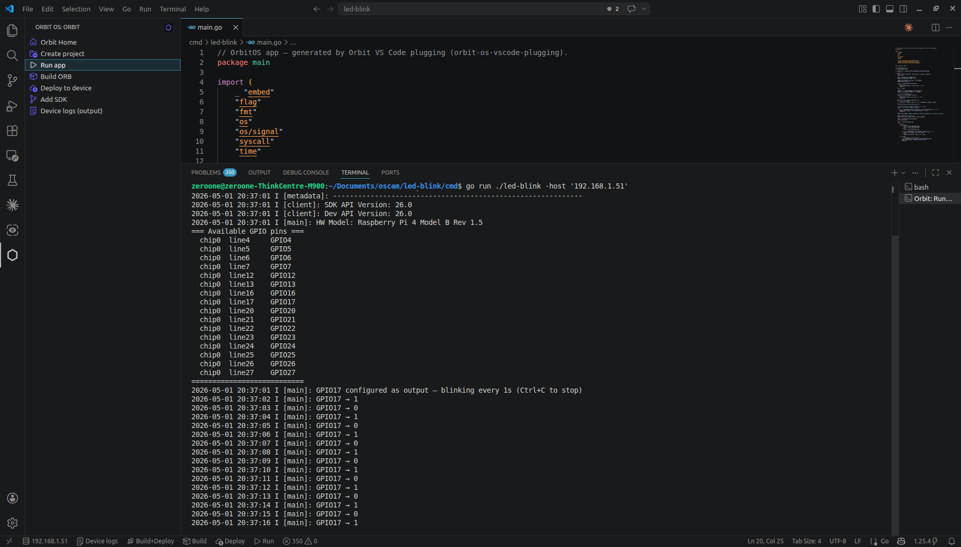Open the Claude starburst view in activity bar
The height and width of the screenshot is (547, 961).
point(12,205)
